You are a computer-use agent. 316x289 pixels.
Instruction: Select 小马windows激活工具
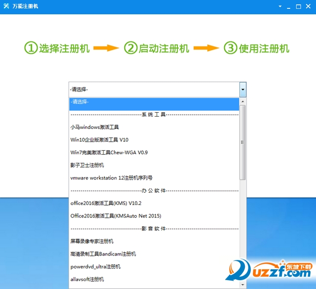point(154,127)
